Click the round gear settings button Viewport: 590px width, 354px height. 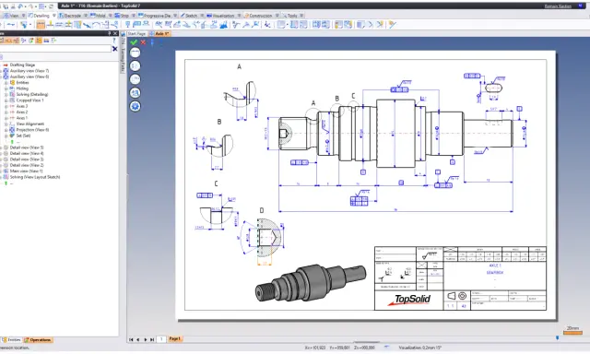136,106
